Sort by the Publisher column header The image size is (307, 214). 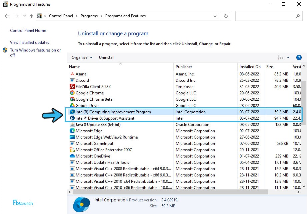tap(205, 67)
